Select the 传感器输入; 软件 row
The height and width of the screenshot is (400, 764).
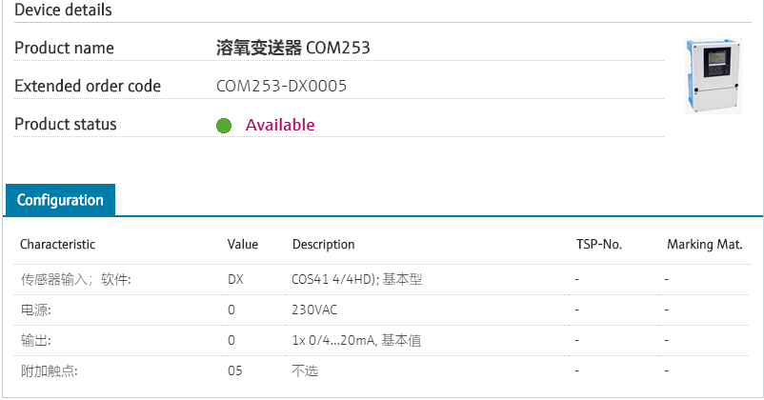pos(383,280)
